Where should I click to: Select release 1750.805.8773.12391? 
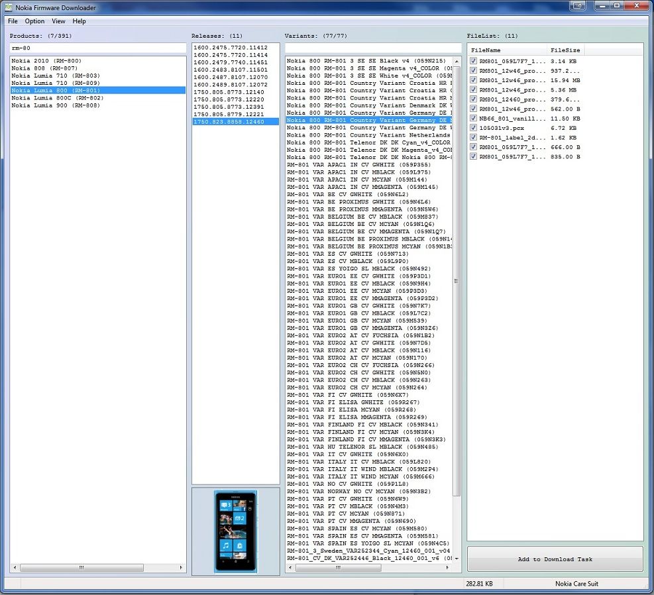pos(236,107)
